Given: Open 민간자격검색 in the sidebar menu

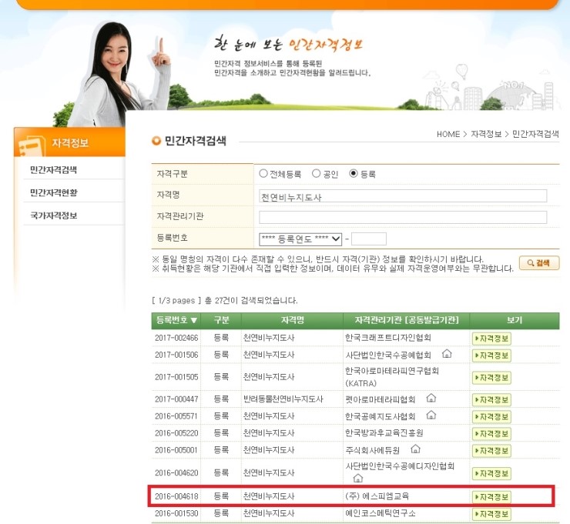Looking at the screenshot, I should point(53,169).
